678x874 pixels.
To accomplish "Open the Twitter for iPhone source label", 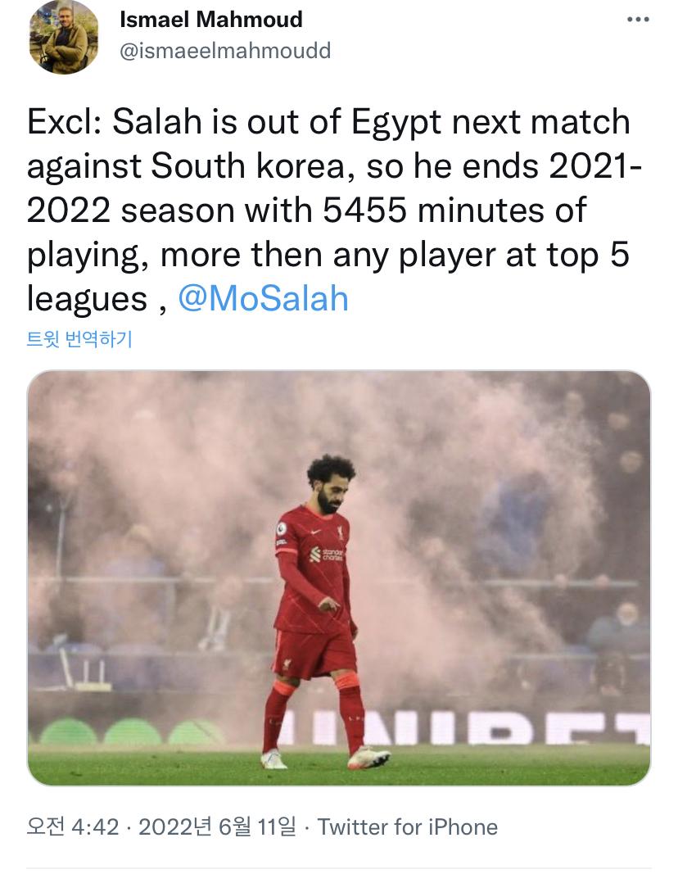I will [x=407, y=826].
